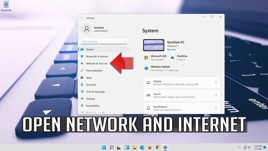Viewport: 268px width, 151px height.
Task: Click the Display monitor icon
Action: click(148, 83)
